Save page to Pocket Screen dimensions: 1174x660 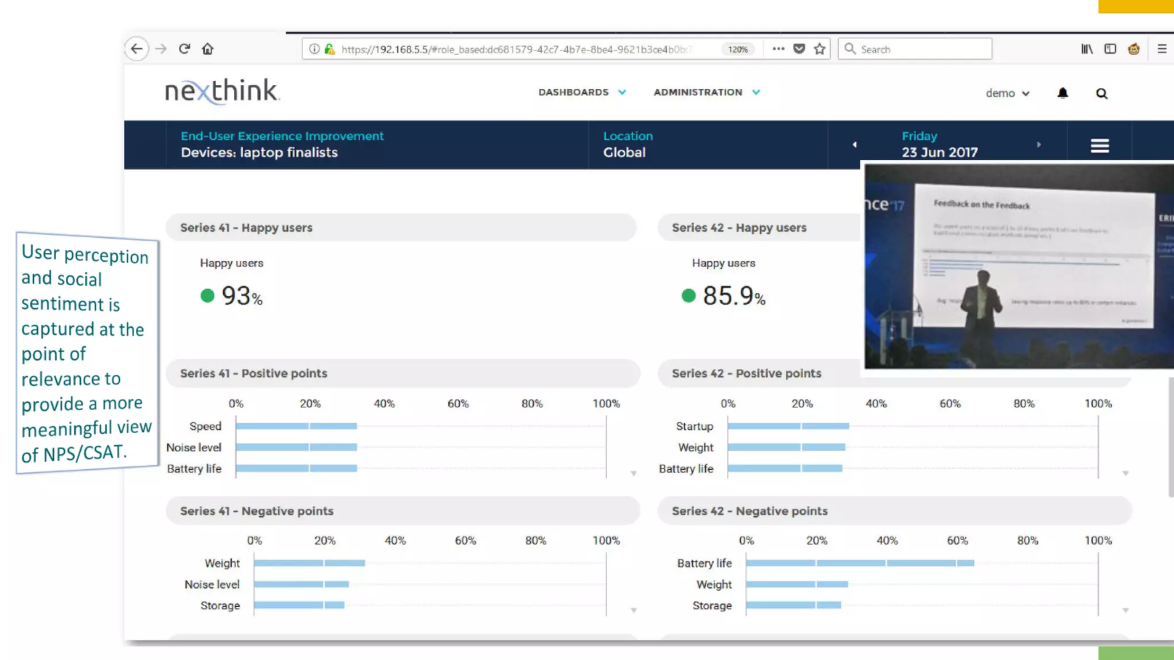click(x=799, y=49)
